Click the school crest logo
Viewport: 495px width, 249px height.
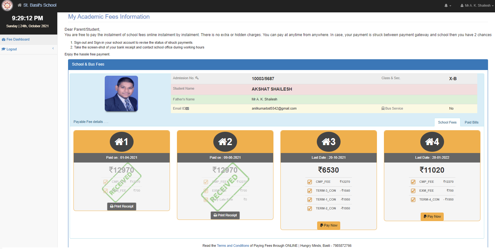pos(7,5)
